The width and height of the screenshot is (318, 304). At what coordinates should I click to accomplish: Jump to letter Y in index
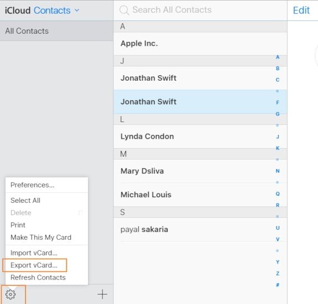pyautogui.click(x=278, y=262)
